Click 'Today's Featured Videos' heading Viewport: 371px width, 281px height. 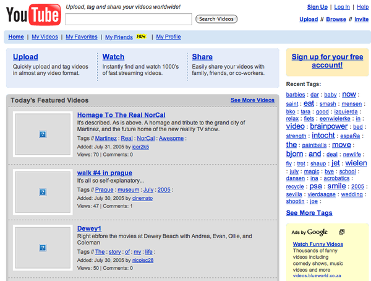click(49, 100)
